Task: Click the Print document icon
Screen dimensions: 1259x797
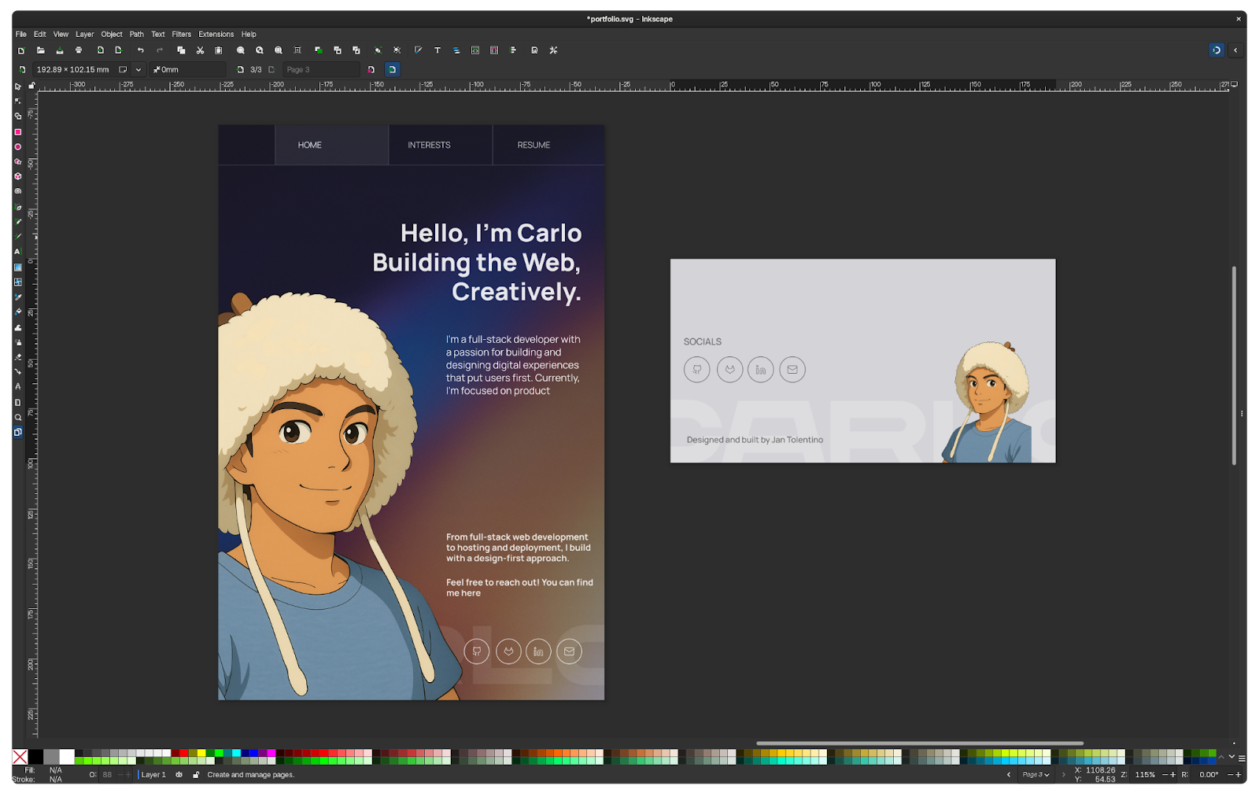Action: click(x=79, y=50)
